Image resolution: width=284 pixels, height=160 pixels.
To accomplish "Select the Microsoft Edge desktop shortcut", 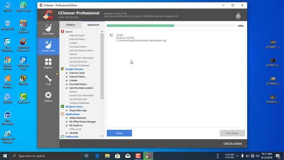I will pyautogui.click(x=23, y=64).
